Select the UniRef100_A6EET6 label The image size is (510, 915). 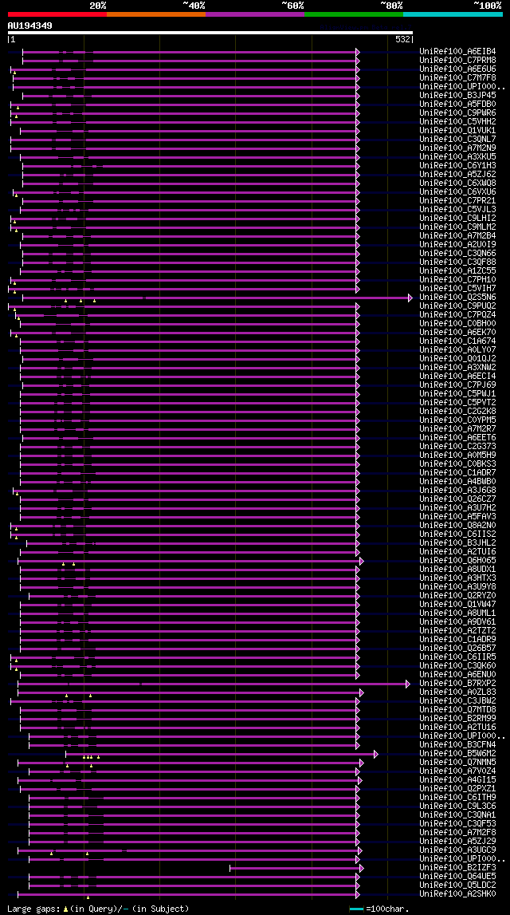[x=457, y=438]
